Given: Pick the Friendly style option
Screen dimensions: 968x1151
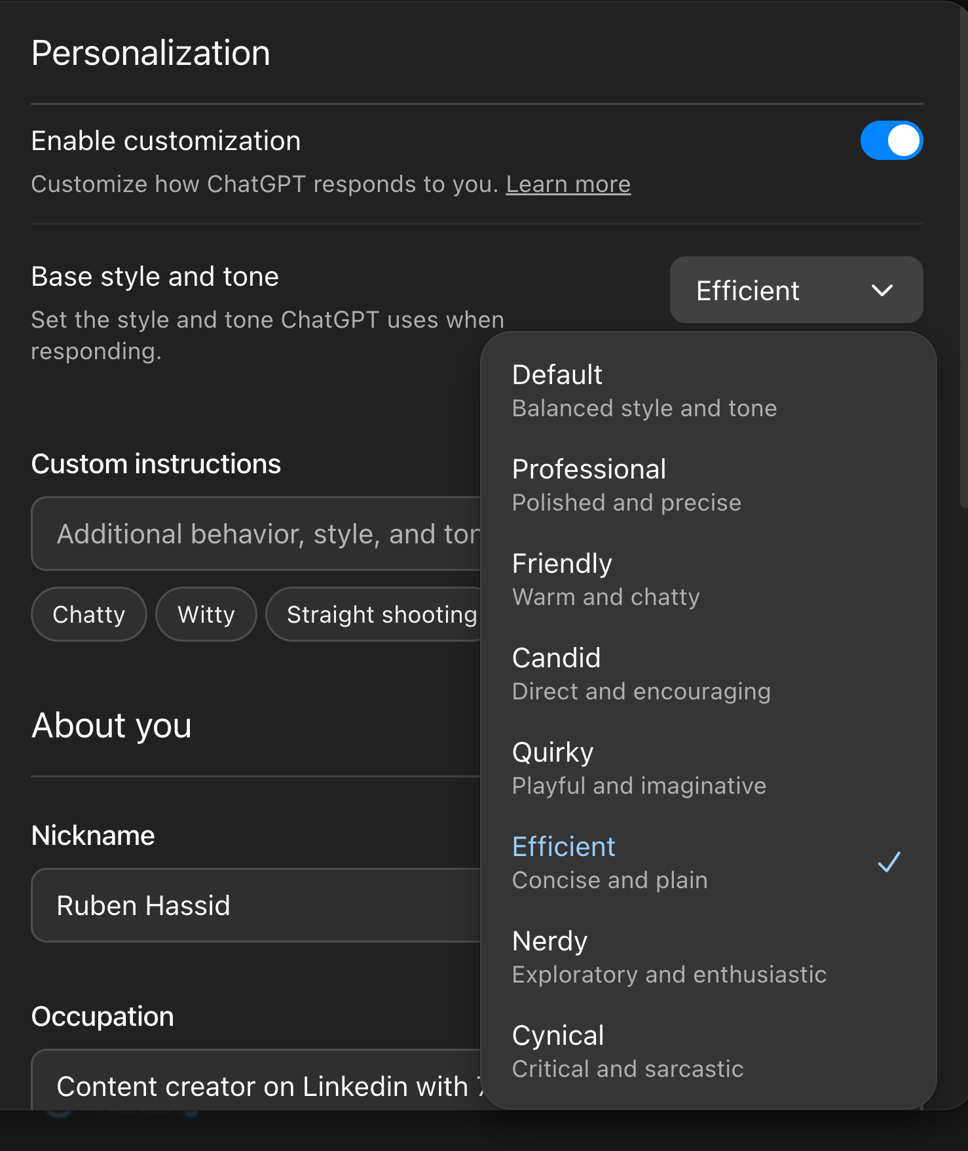Looking at the screenshot, I should pos(708,579).
